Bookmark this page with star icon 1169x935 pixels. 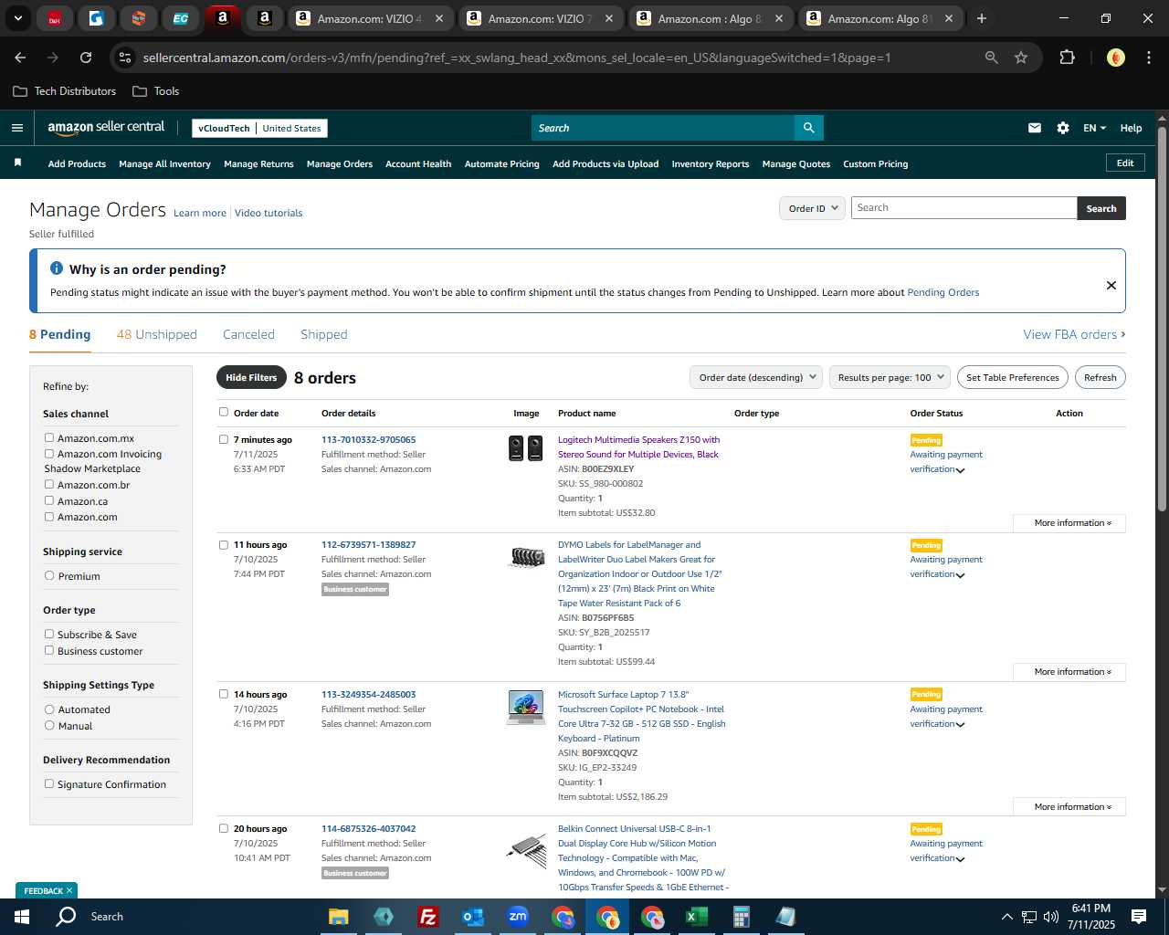point(1021,58)
